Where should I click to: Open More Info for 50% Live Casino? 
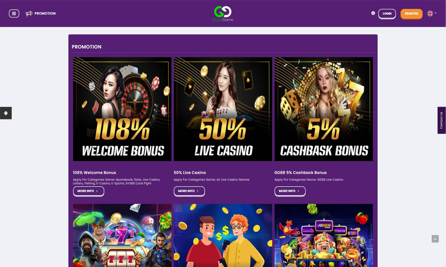click(189, 191)
